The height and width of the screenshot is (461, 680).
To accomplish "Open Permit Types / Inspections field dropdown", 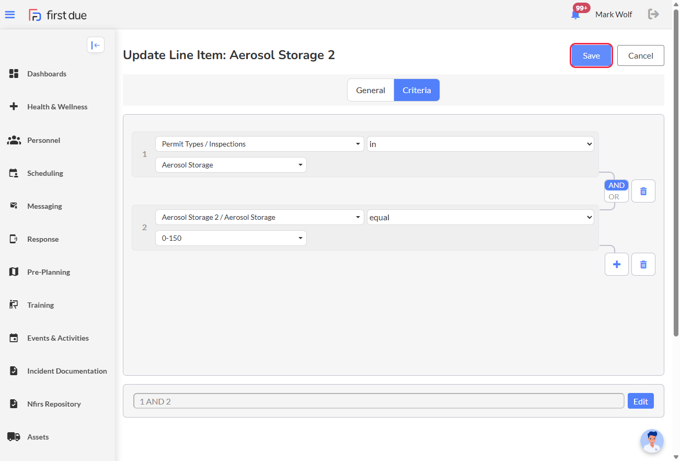I will click(260, 144).
